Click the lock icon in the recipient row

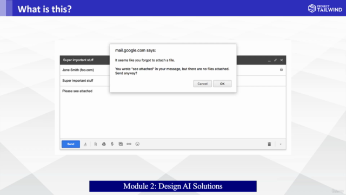[x=281, y=70]
